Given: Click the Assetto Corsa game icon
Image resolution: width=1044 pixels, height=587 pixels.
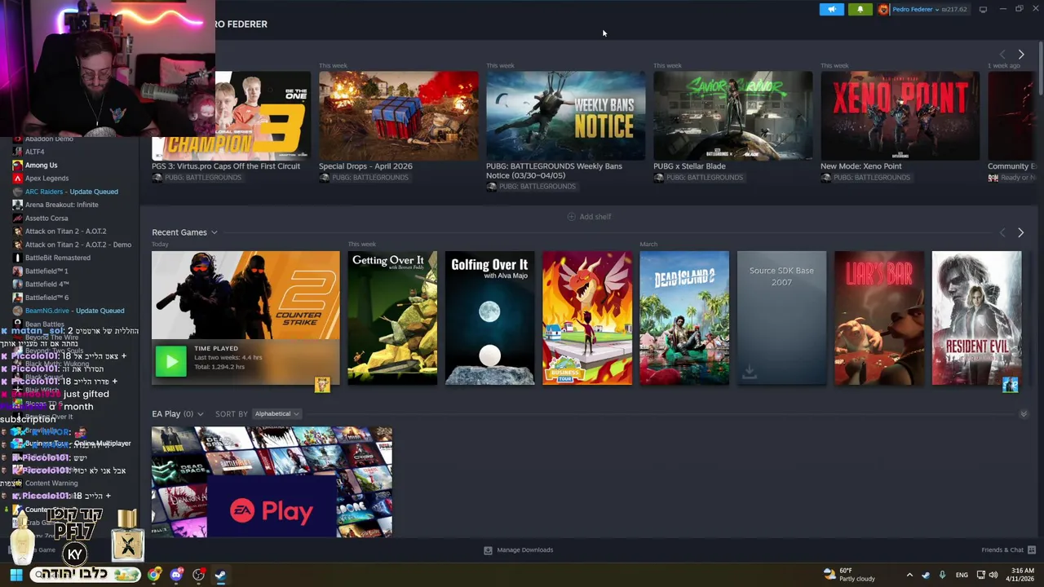Looking at the screenshot, I should pos(17,218).
